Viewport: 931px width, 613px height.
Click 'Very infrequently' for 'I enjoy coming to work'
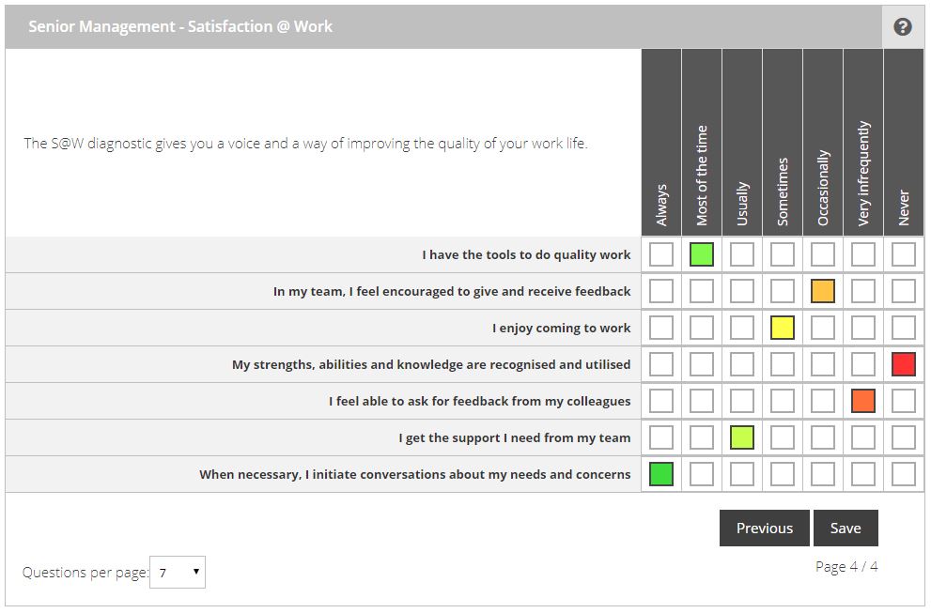coord(863,328)
